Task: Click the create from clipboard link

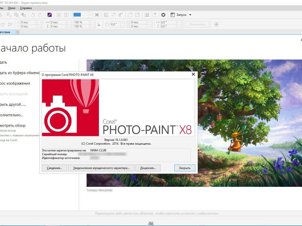Action: 20,73
